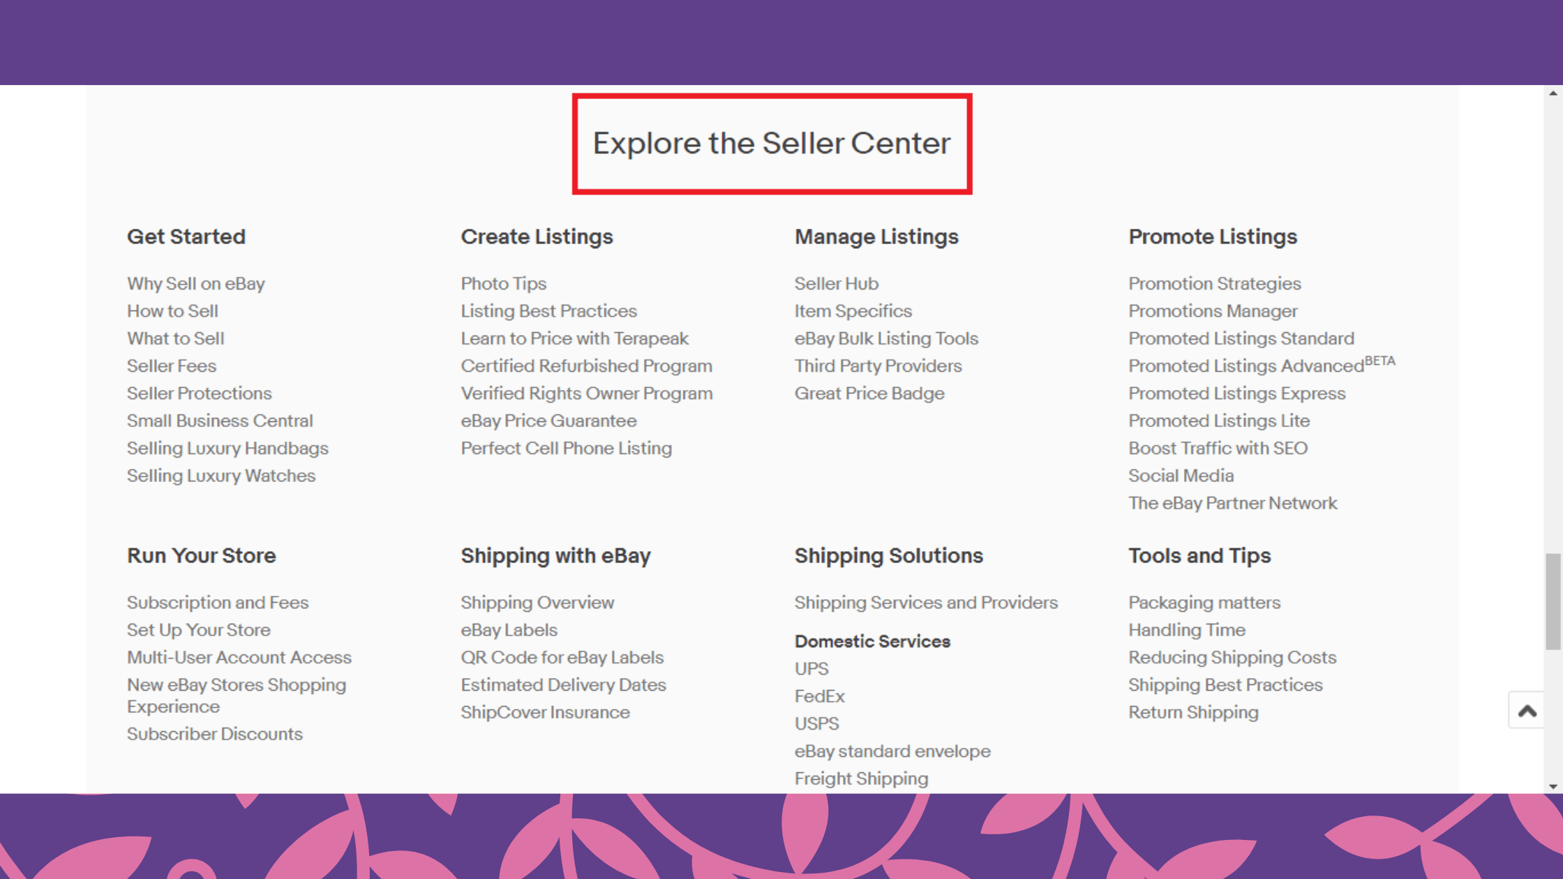Click the back-to-top arrow icon
Image resolution: width=1563 pixels, height=879 pixels.
click(1527, 711)
